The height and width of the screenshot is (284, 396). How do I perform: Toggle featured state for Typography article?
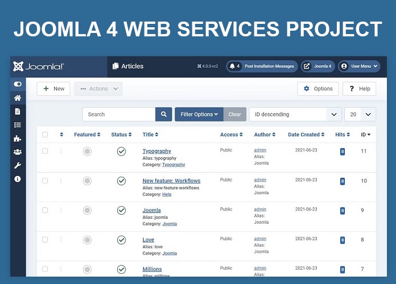click(x=87, y=151)
